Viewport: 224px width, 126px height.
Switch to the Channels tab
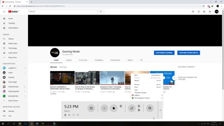[x=99, y=60]
